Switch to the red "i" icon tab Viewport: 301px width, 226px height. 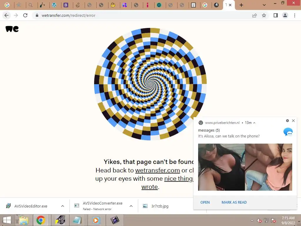click(148, 5)
